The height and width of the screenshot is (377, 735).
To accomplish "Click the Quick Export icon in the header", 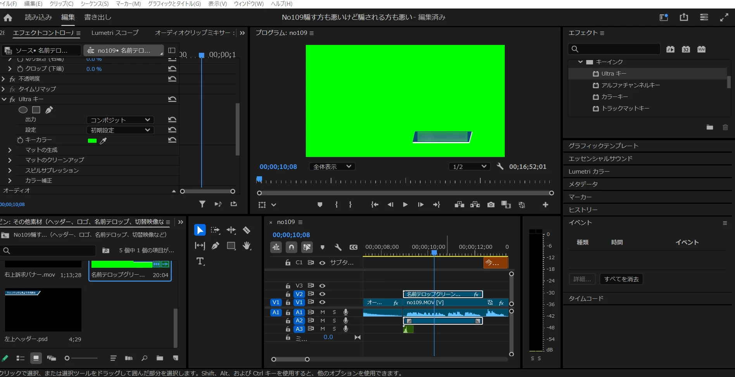I will coord(684,17).
